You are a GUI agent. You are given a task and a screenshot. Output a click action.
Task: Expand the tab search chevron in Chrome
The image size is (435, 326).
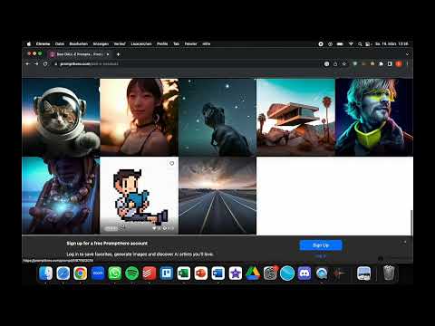(407, 54)
